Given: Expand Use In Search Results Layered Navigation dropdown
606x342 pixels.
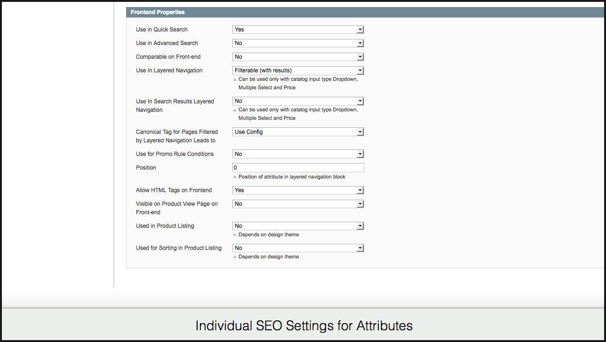Looking at the screenshot, I should (x=298, y=101).
